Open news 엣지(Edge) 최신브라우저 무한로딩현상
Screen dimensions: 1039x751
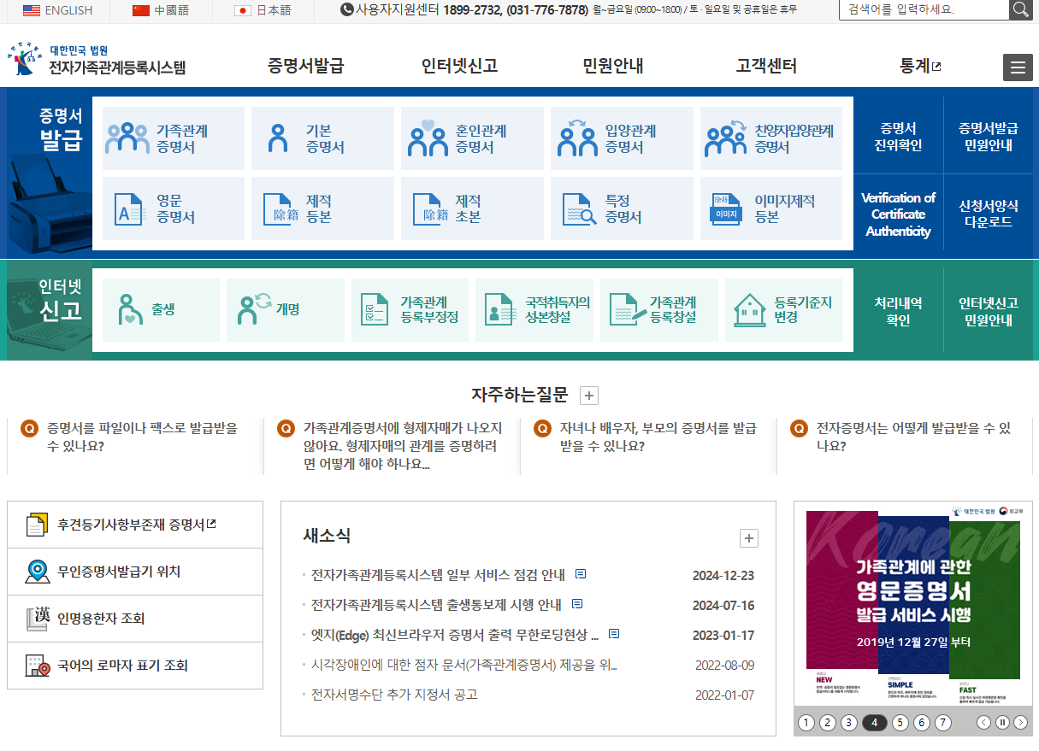click(454, 635)
